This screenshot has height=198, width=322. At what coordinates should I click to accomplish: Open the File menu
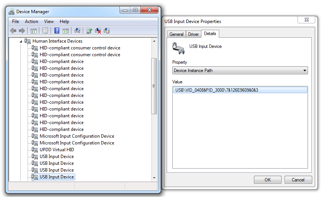click(15, 21)
